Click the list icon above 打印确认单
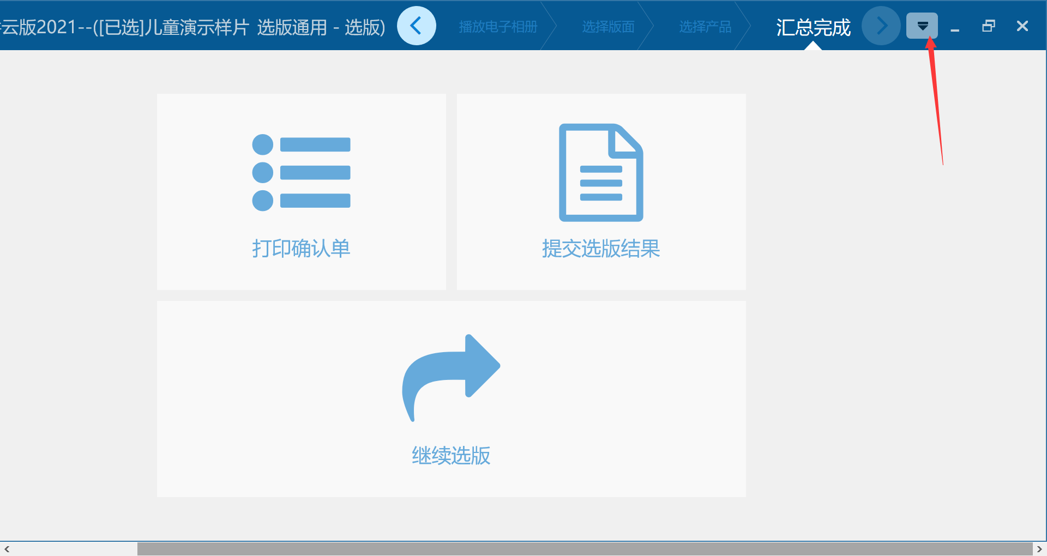The image size is (1047, 556). (x=301, y=172)
